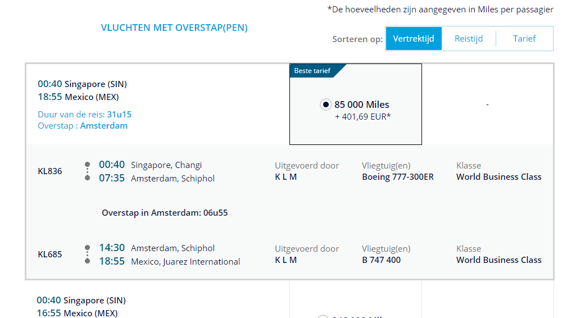Image resolution: width=576 pixels, height=318 pixels.
Task: Click World Business Class for flight KL836
Action: coord(498,177)
